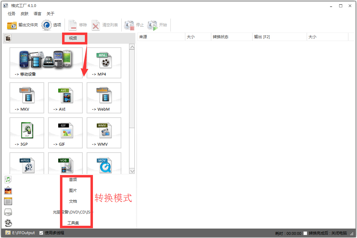Screen dimensions: 357x238
Task: Open the toolset (工具集) icon
Action: pyautogui.click(x=8, y=223)
